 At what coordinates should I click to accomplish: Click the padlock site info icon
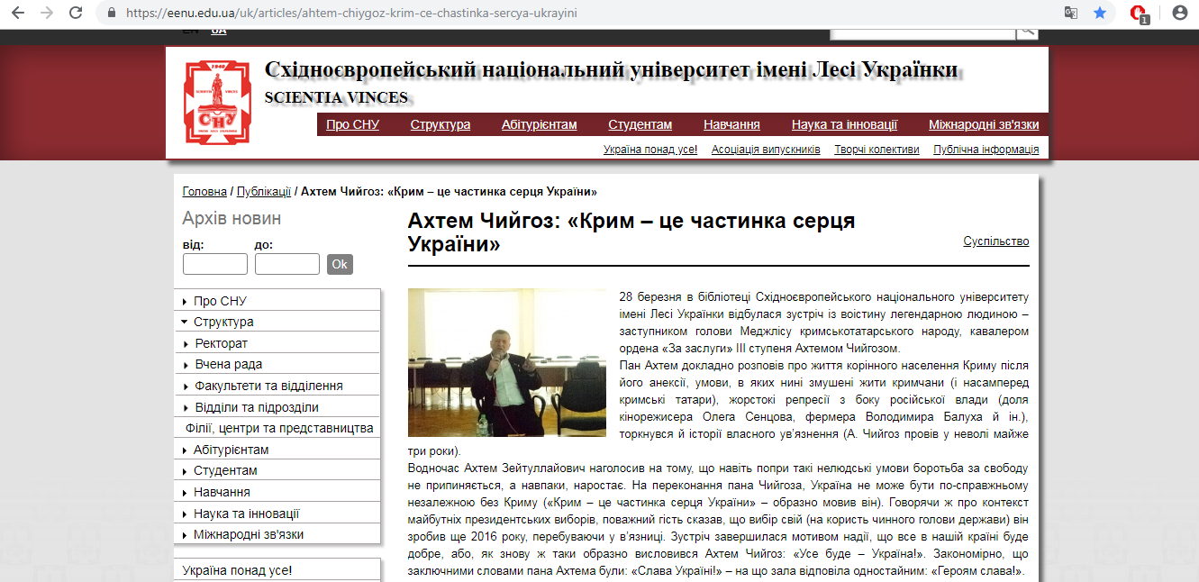(x=112, y=14)
